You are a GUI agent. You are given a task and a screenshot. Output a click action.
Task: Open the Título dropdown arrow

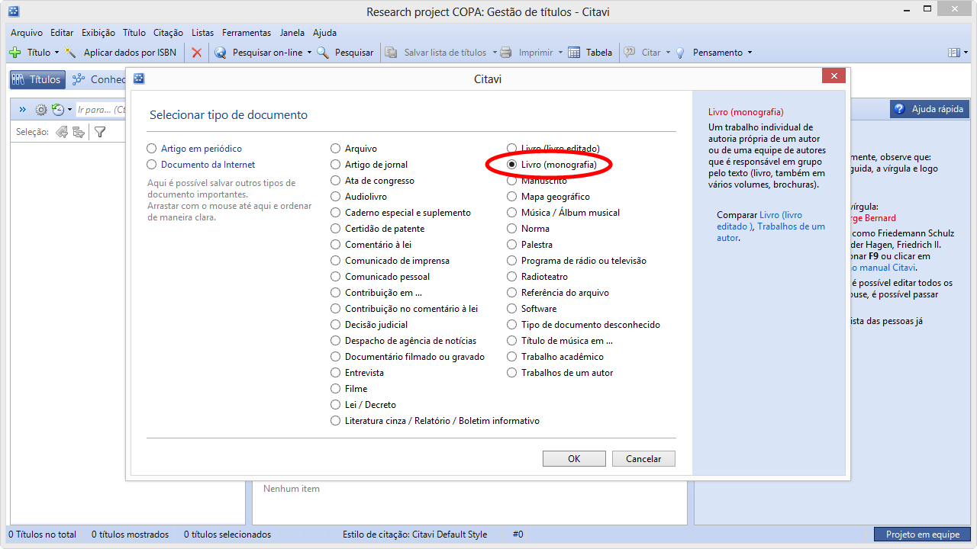click(57, 53)
